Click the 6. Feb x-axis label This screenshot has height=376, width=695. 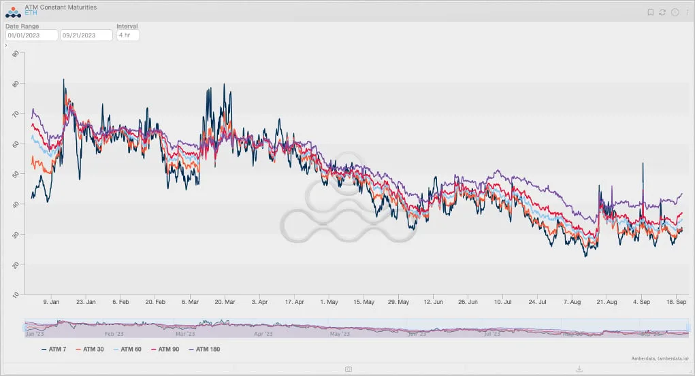120,302
